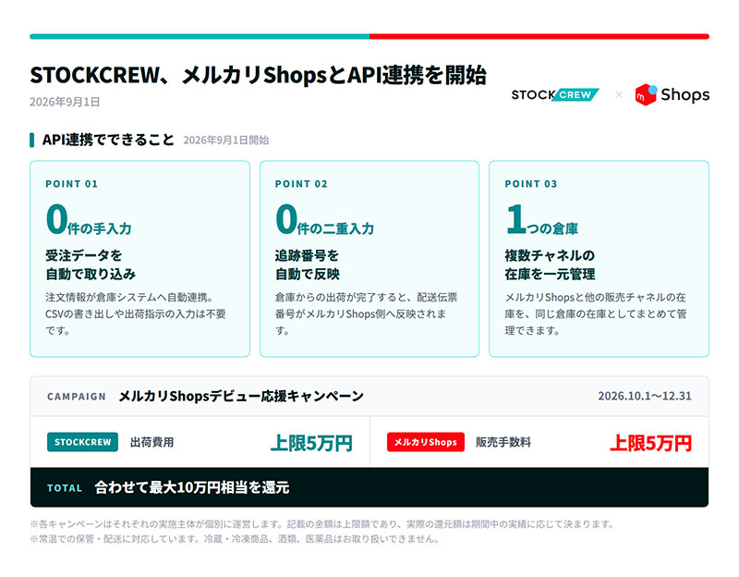Click the "TOTAL" label in black bar
Image resolution: width=739 pixels, height=577 pixels.
point(65,488)
